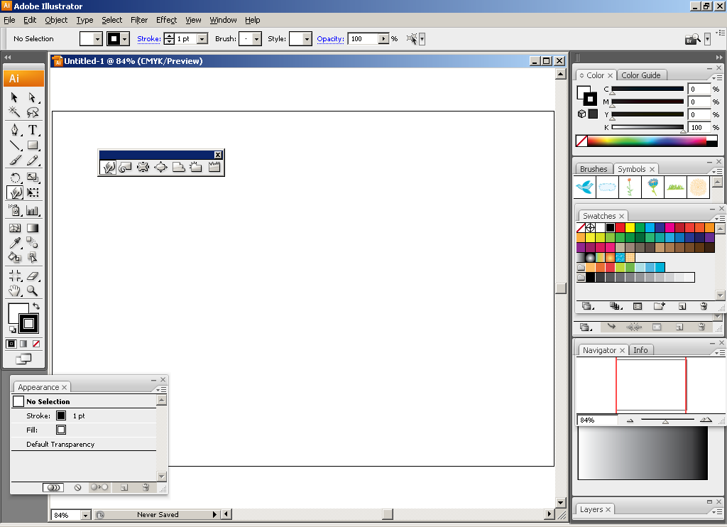
Task: Switch to Gradient mode button in toolbox
Action: pyautogui.click(x=23, y=344)
